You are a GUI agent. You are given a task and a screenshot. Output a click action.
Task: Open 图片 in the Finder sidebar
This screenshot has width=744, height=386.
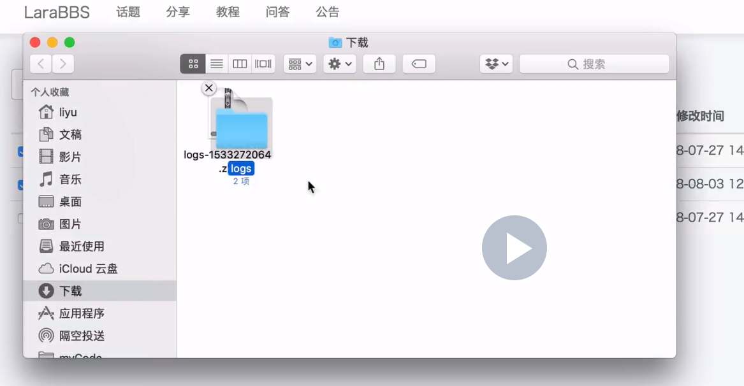tap(99, 224)
